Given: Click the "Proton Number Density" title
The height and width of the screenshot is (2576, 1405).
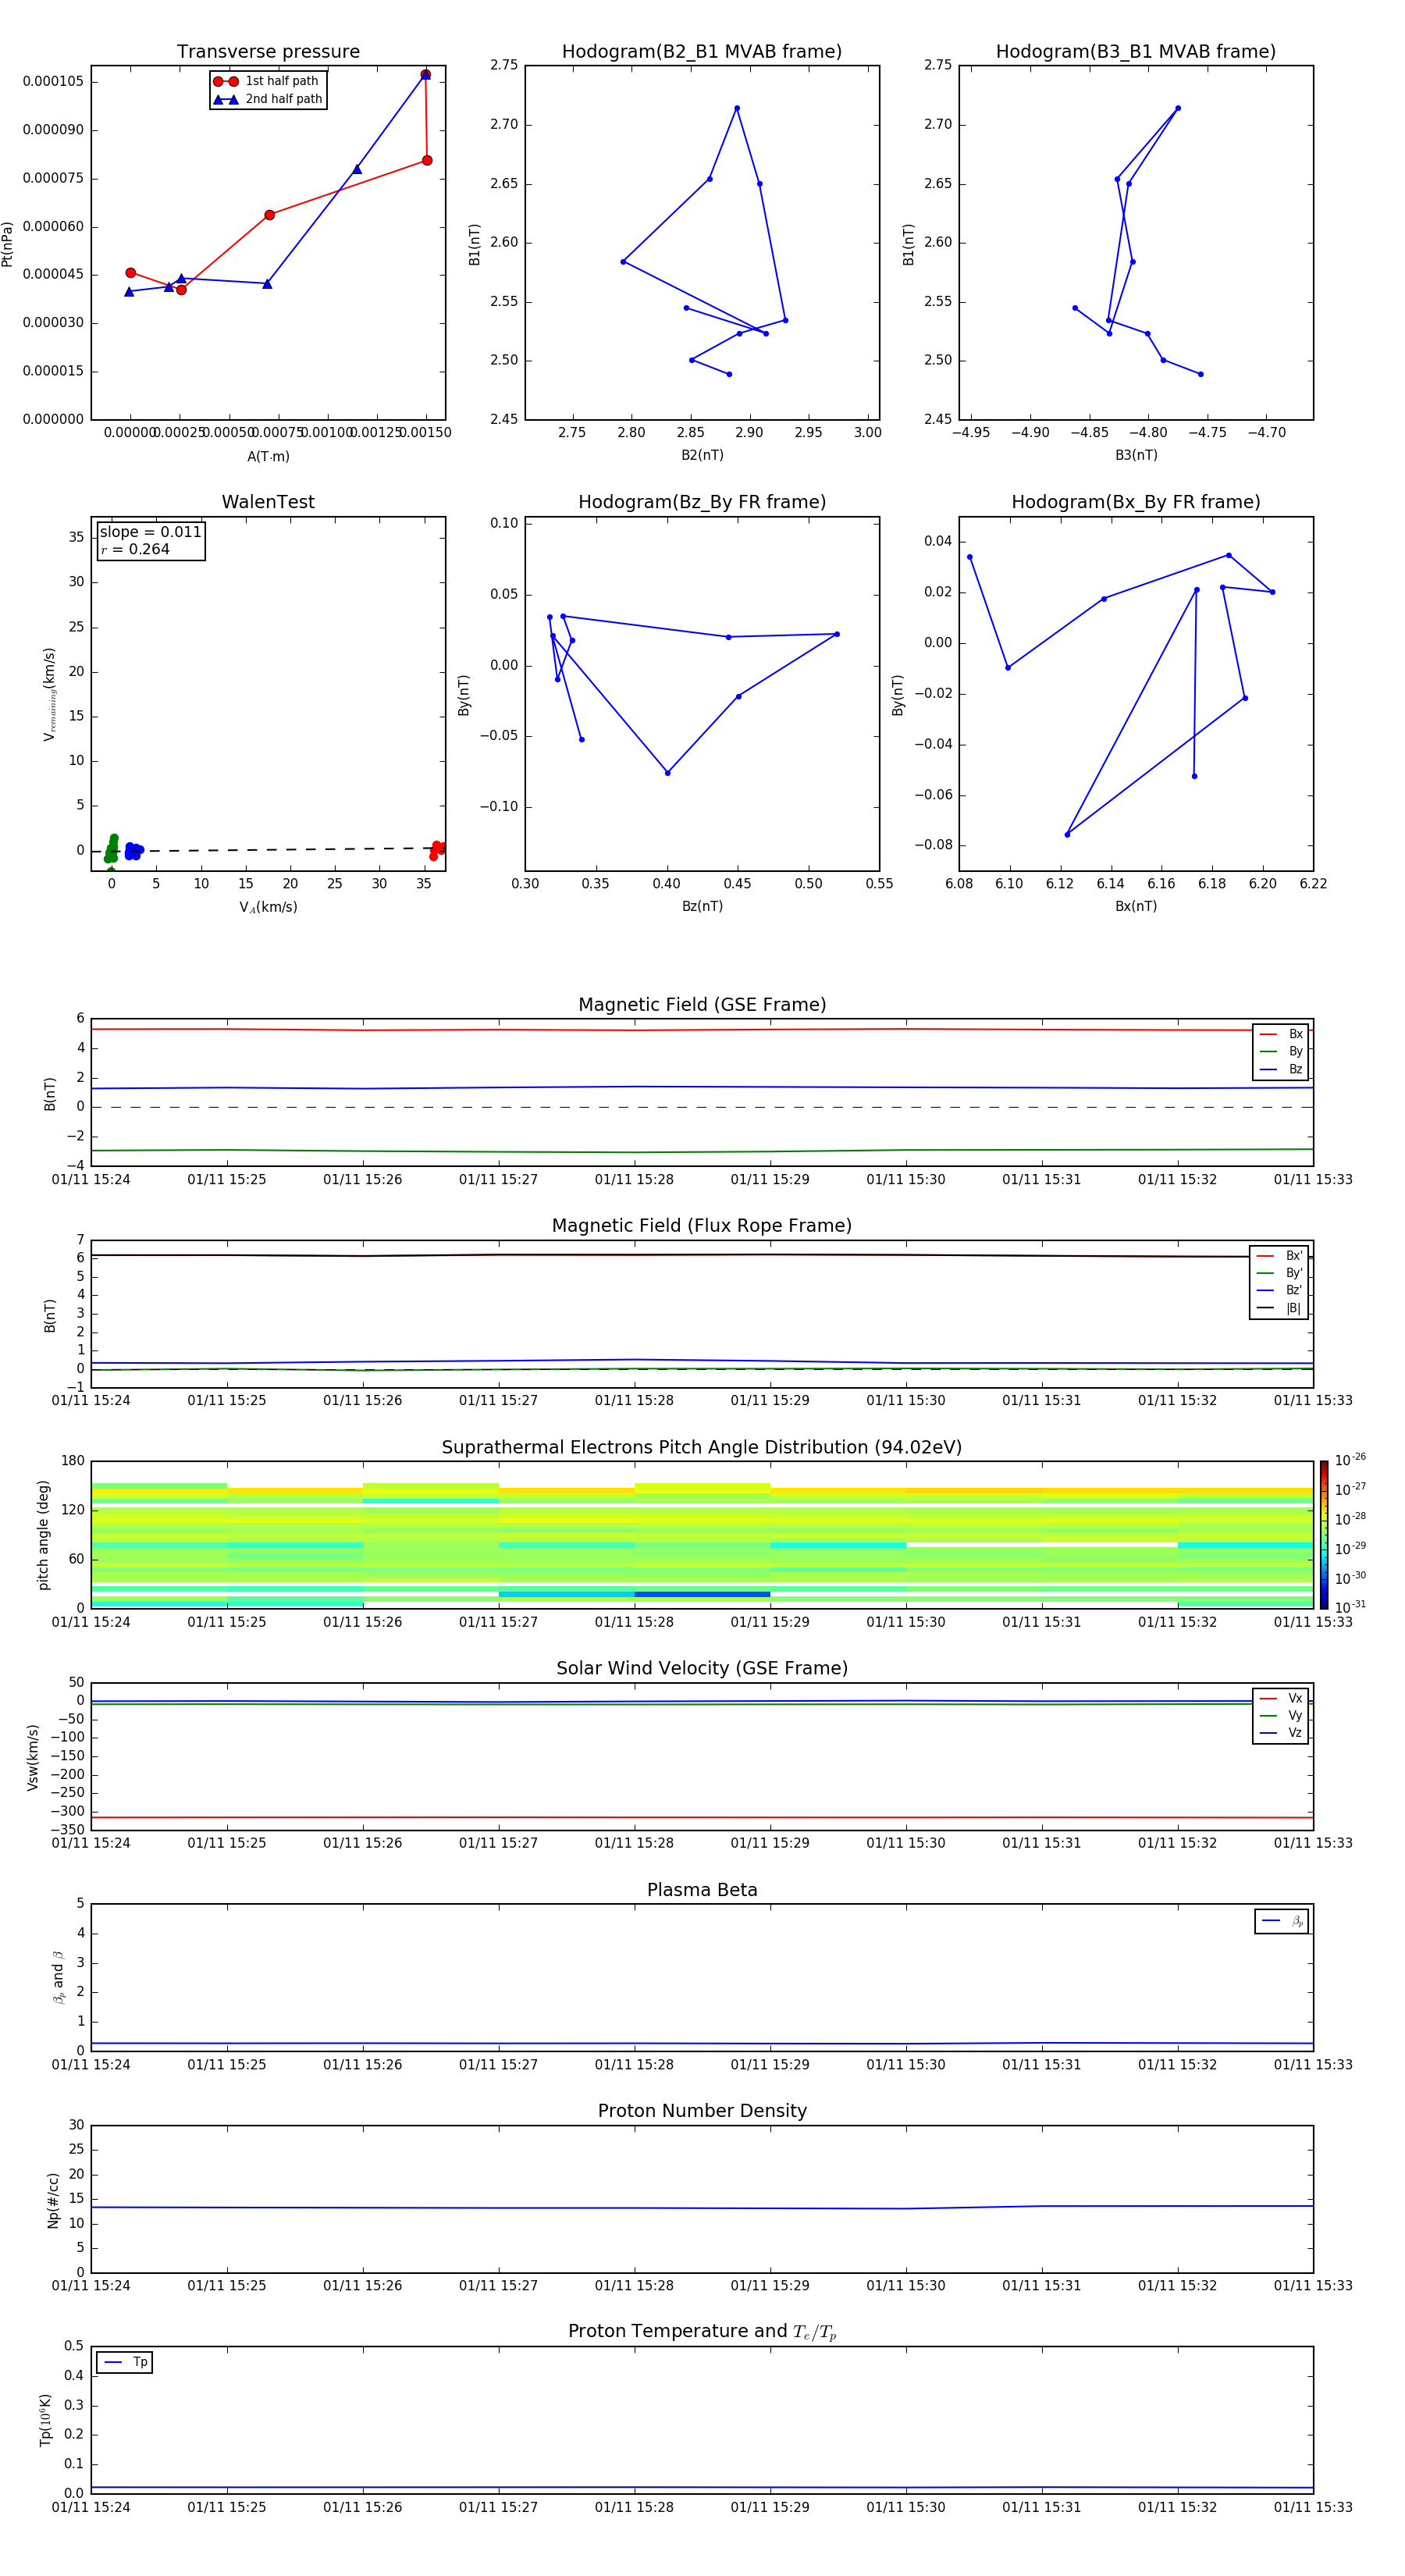Looking at the screenshot, I should (702, 2111).
